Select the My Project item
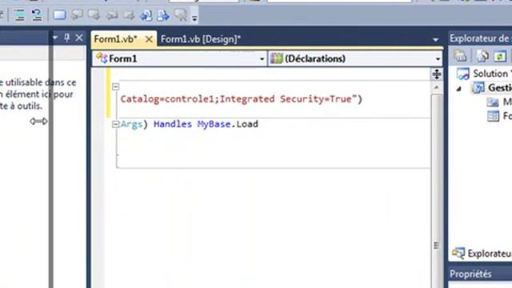 point(499,102)
